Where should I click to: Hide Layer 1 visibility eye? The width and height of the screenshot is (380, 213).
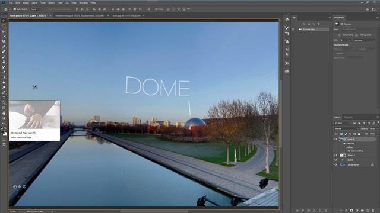tap(336, 140)
